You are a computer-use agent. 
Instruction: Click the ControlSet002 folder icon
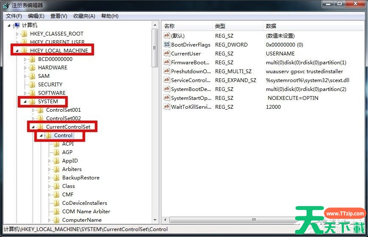[x=40, y=118]
